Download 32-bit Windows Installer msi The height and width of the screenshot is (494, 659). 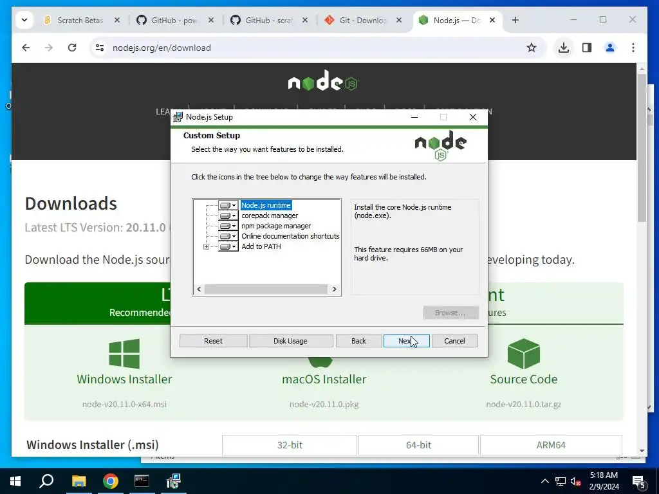pyautogui.click(x=290, y=445)
